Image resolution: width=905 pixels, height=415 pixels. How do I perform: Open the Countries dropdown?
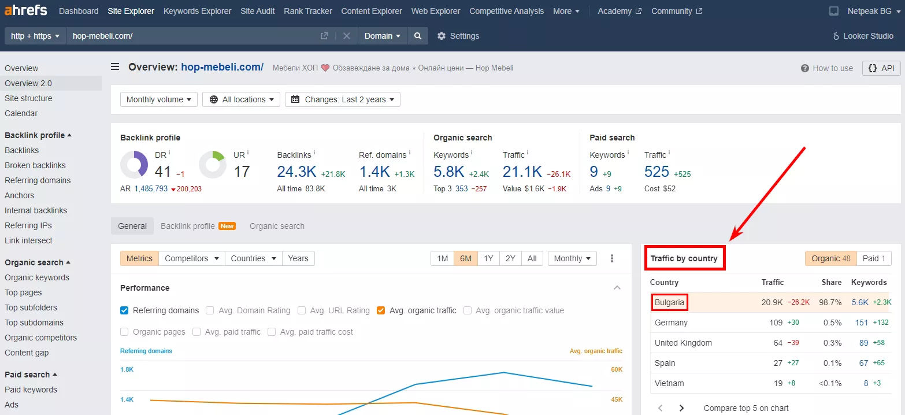coord(254,258)
